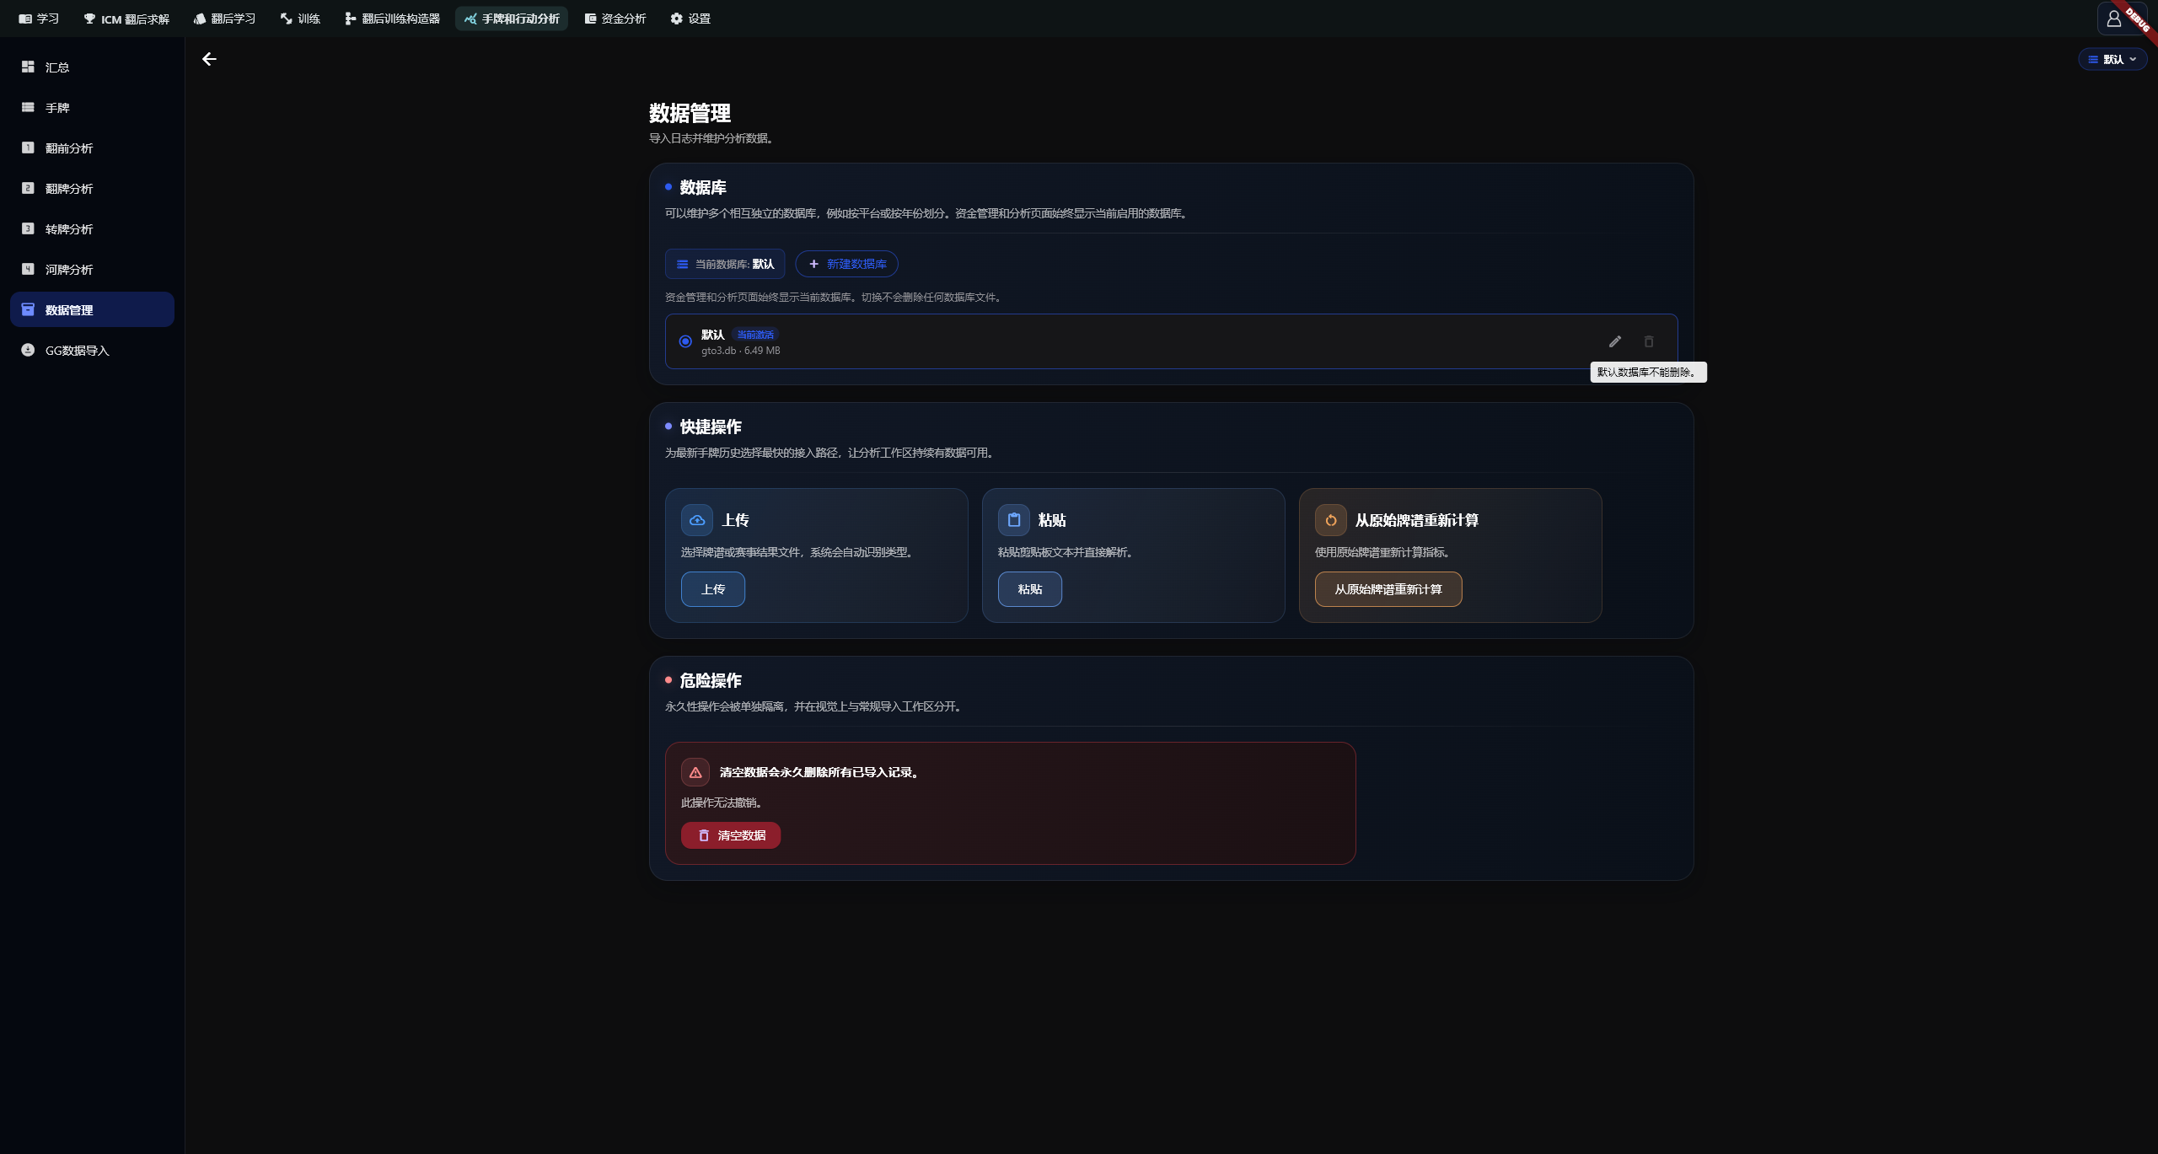The image size is (2158, 1154).
Task: Click the orange recalculate icon
Action: point(1330,520)
